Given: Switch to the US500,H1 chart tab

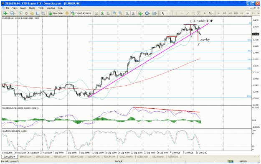Looking at the screenshot, I should [x=173, y=157].
